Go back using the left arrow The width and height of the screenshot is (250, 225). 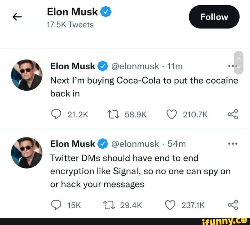tap(17, 17)
